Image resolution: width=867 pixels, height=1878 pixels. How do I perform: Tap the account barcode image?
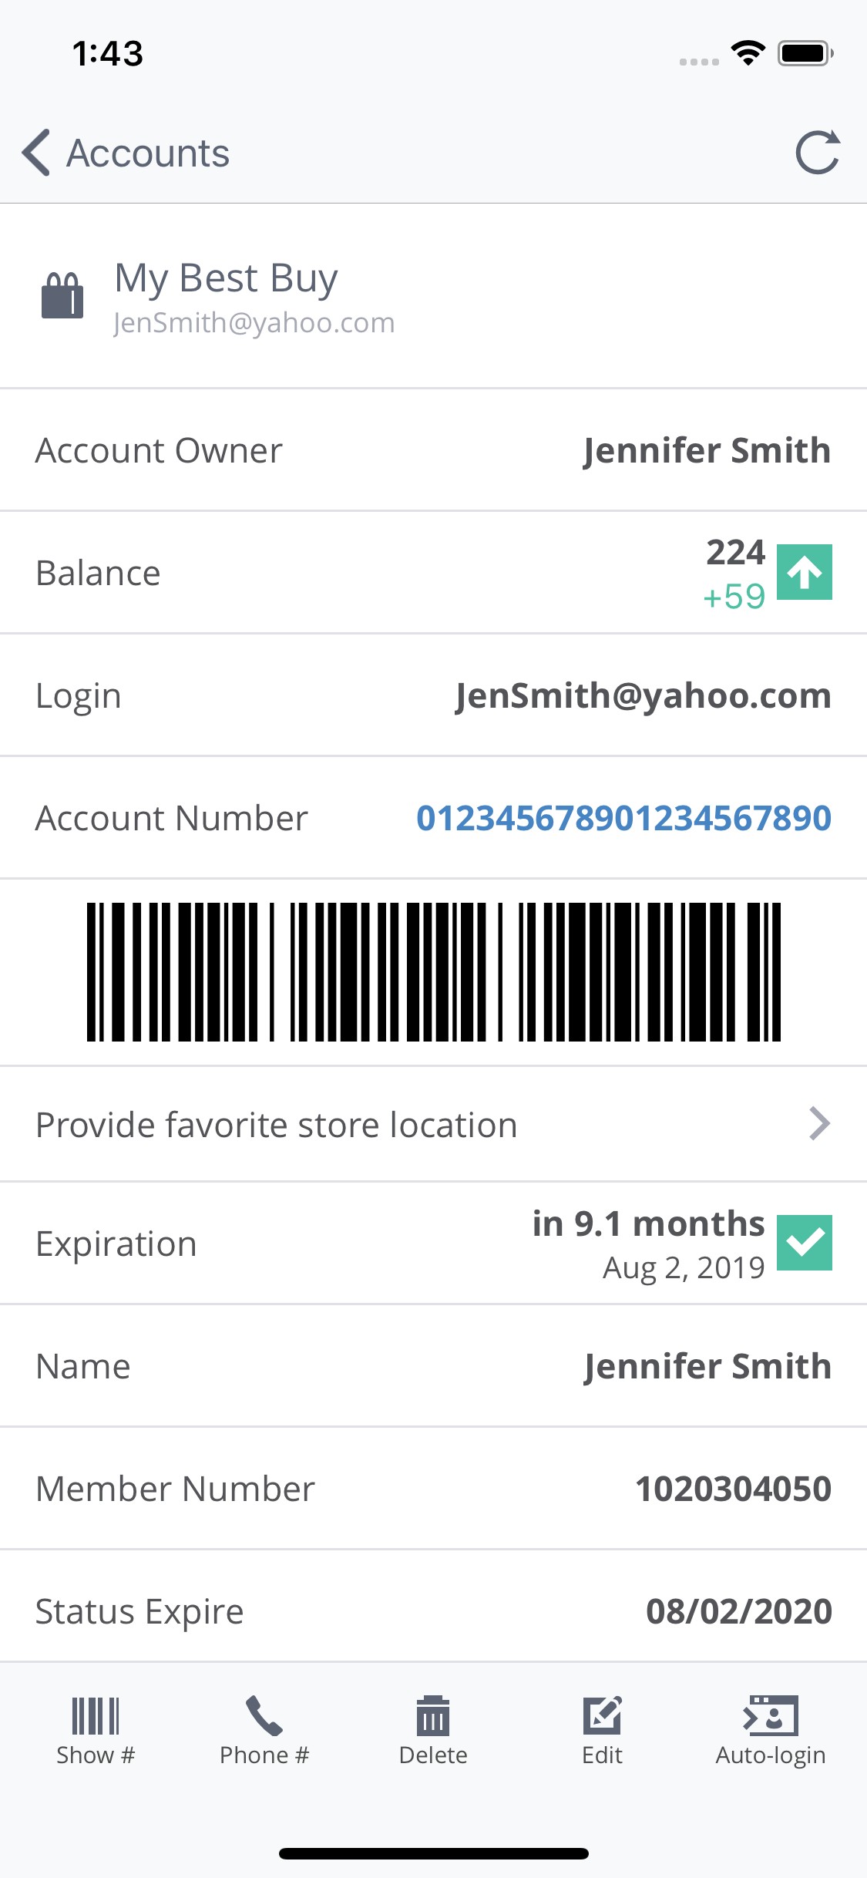(x=433, y=971)
